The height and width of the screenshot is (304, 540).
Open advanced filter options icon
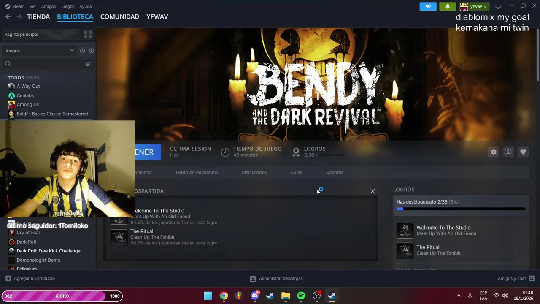click(x=88, y=64)
